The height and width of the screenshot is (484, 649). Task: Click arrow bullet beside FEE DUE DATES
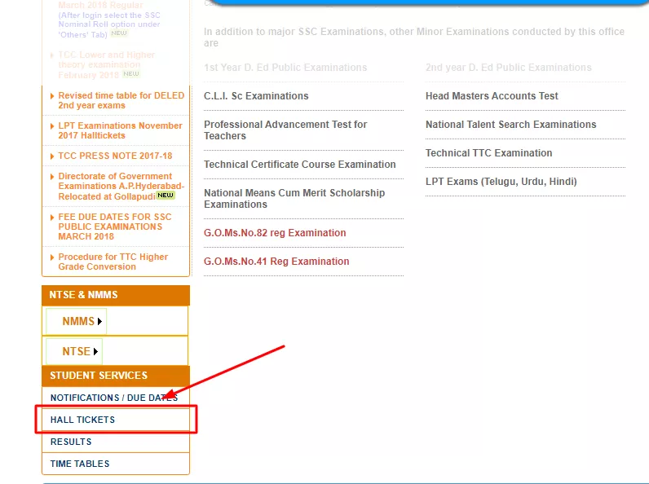coord(51,218)
